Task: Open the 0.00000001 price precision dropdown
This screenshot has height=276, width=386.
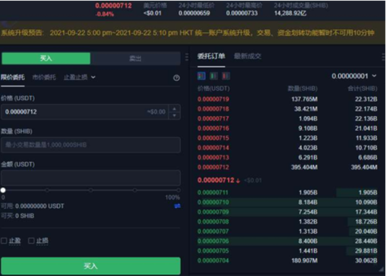Action: (x=354, y=76)
